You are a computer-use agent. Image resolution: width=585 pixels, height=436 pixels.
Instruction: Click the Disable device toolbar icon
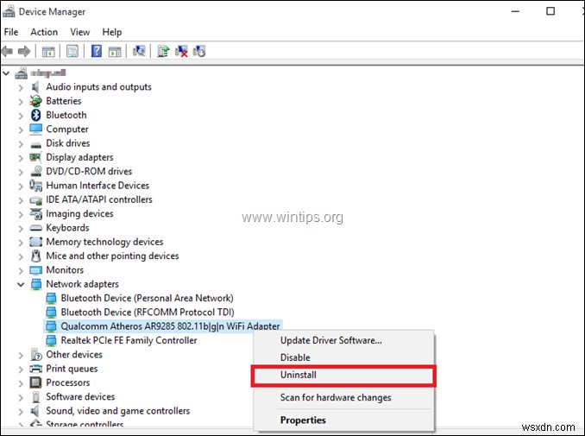click(x=199, y=51)
